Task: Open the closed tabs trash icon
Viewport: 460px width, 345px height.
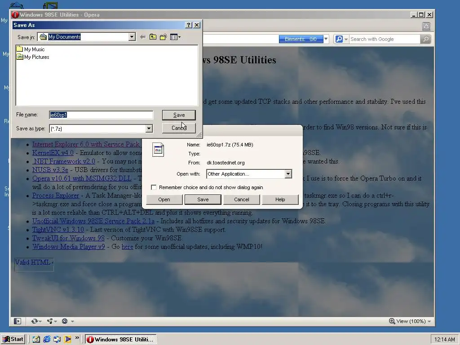Action: 426,27
